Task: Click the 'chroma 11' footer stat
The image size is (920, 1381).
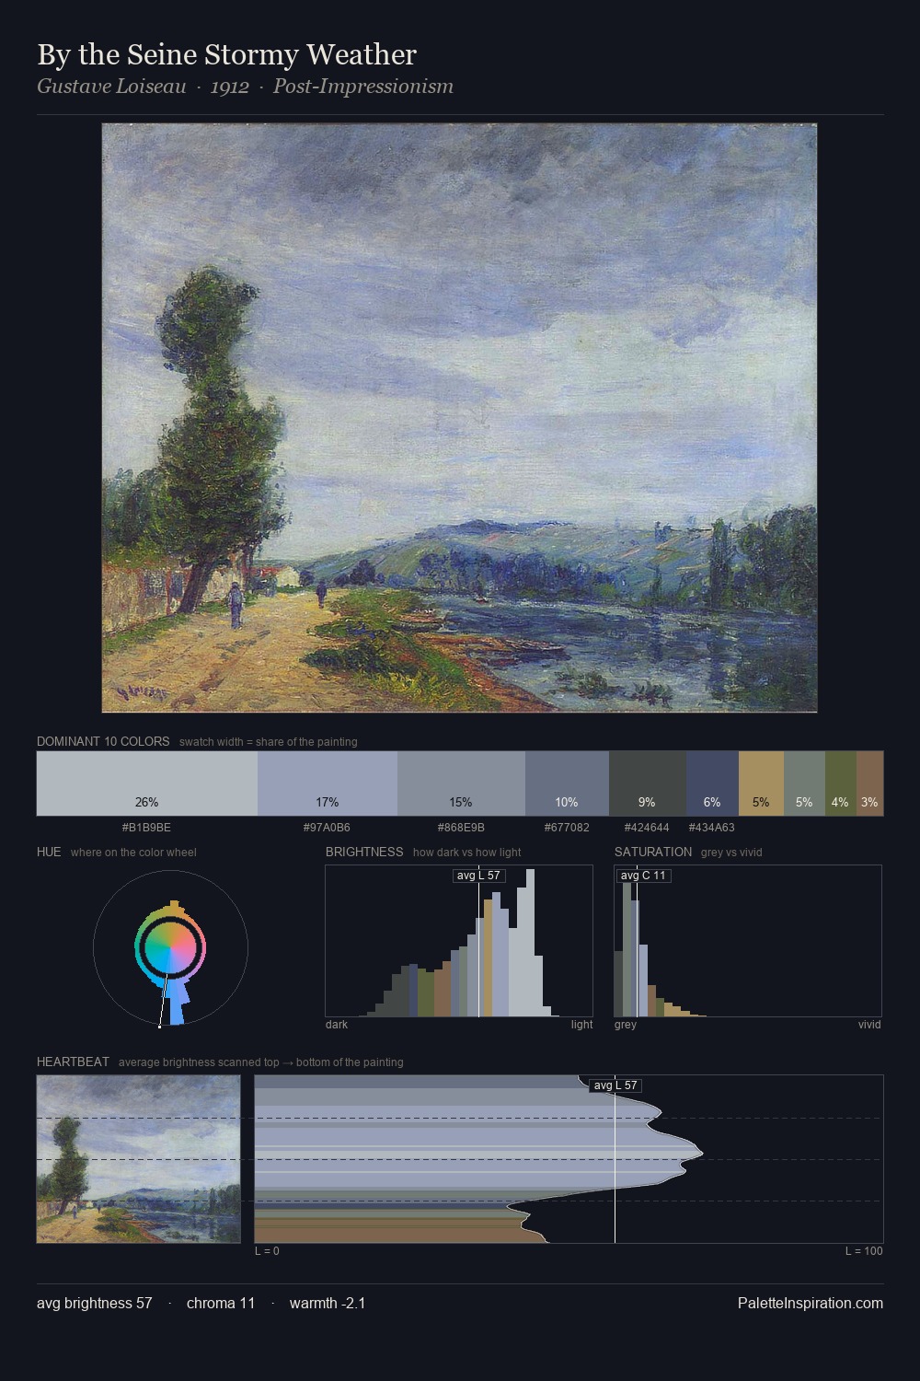Action: coord(221,1303)
